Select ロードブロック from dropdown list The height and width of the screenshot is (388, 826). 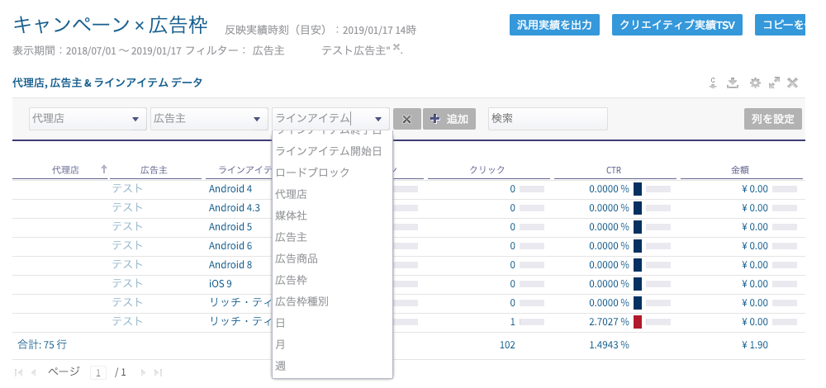(x=332, y=173)
